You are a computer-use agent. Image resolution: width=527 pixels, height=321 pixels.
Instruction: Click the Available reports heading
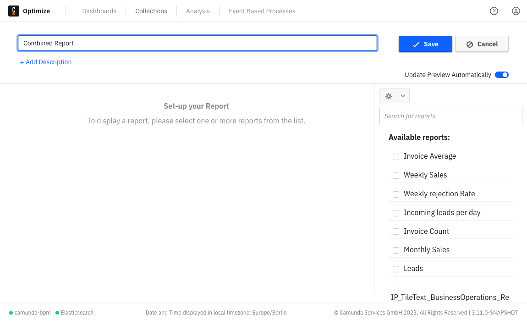[x=419, y=137]
